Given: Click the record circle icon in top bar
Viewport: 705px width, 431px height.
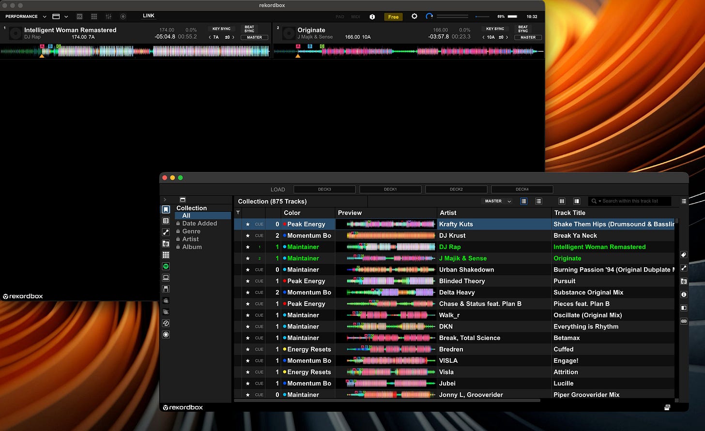Looking at the screenshot, I should tap(123, 16).
